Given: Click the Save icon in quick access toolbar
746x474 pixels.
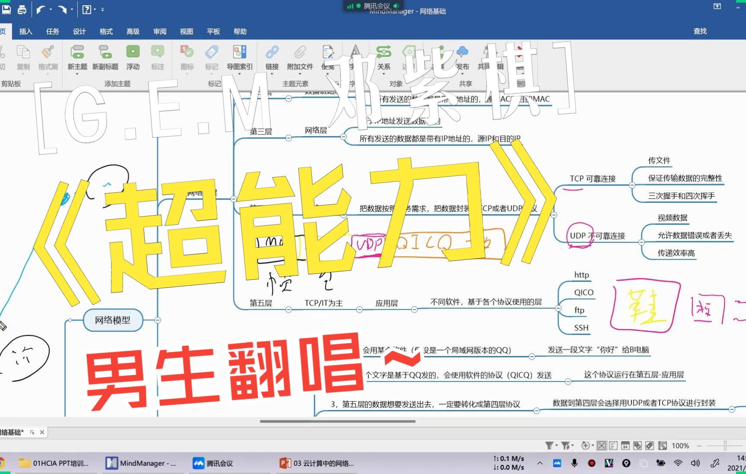Looking at the screenshot, I should [6, 9].
